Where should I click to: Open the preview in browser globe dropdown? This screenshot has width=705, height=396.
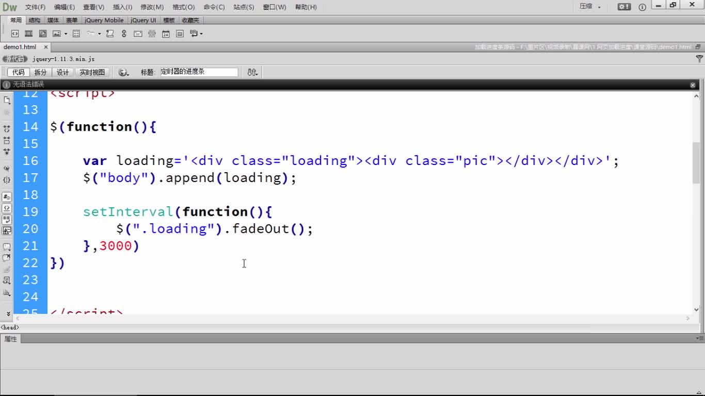(x=123, y=73)
